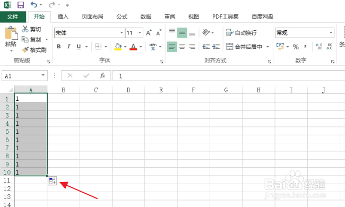
Task: Open the PDF工具集 tab
Action: coord(225,16)
